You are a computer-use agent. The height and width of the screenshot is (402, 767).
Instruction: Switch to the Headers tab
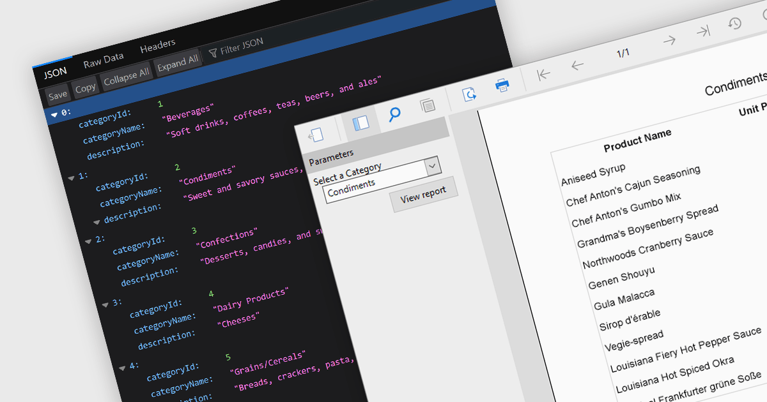(x=157, y=45)
